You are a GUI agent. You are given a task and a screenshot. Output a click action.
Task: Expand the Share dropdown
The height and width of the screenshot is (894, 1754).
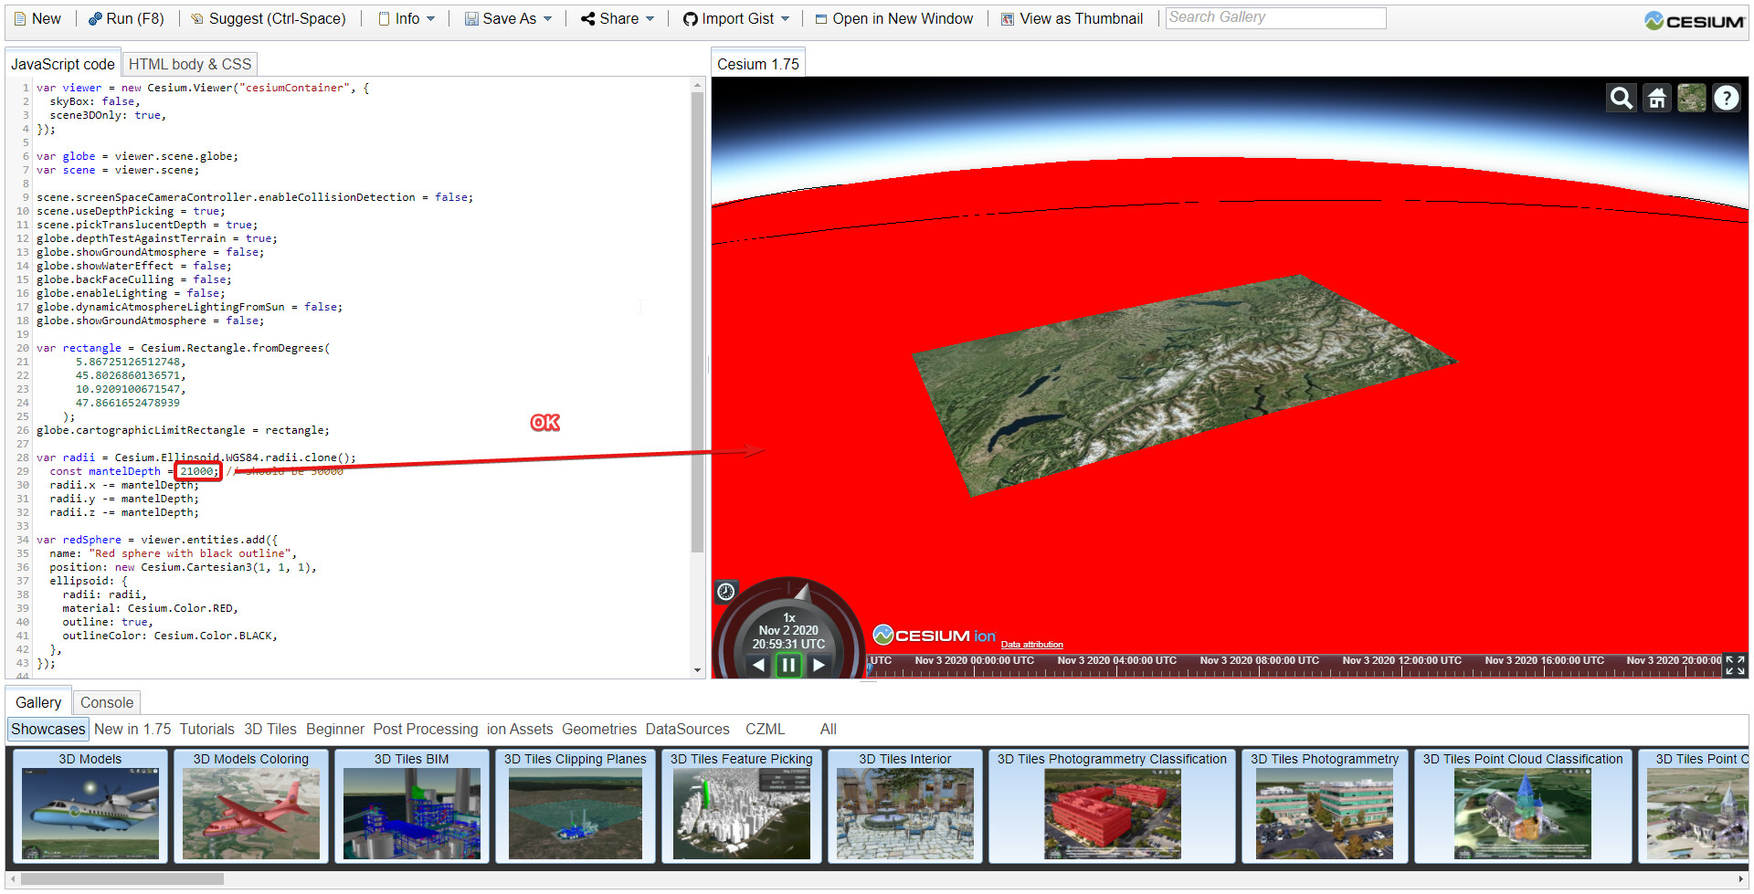pos(618,18)
